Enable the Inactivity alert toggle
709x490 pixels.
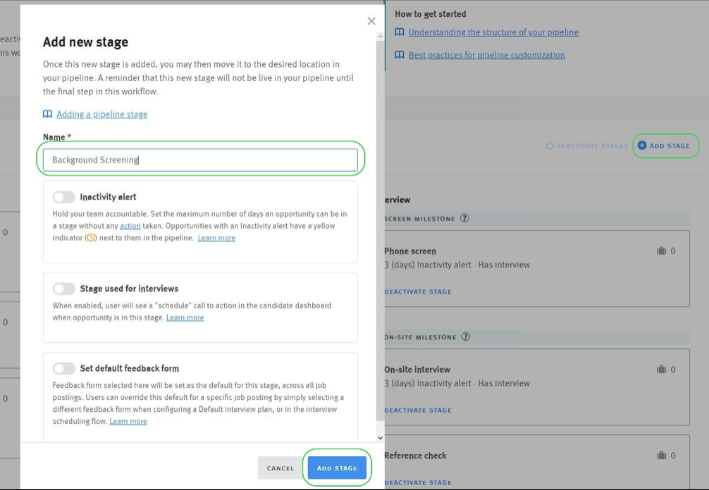coord(63,197)
